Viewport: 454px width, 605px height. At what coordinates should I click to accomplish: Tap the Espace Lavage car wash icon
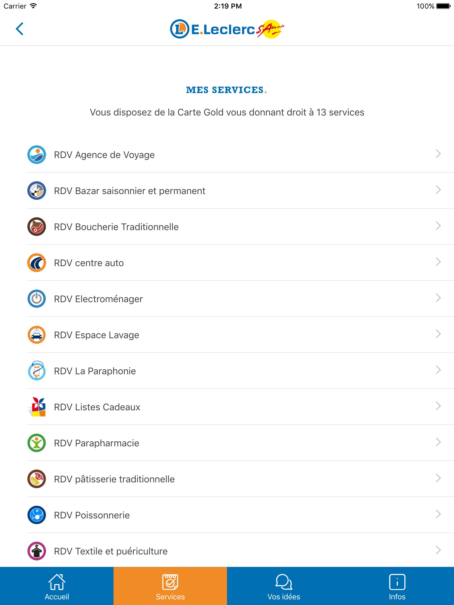coord(37,335)
